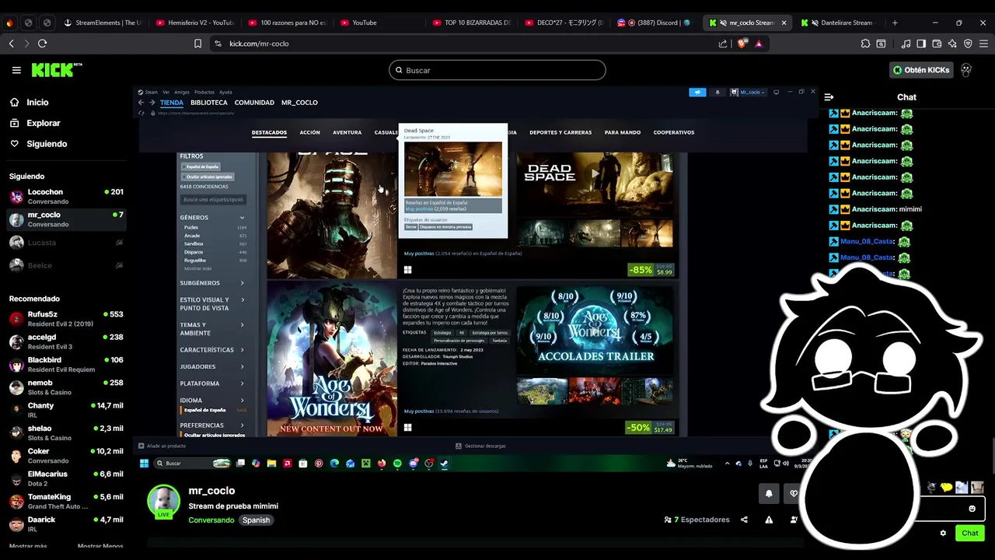Viewport: 995px width, 560px height.
Task: Open Brave Shields icon in the address bar
Action: (742, 44)
